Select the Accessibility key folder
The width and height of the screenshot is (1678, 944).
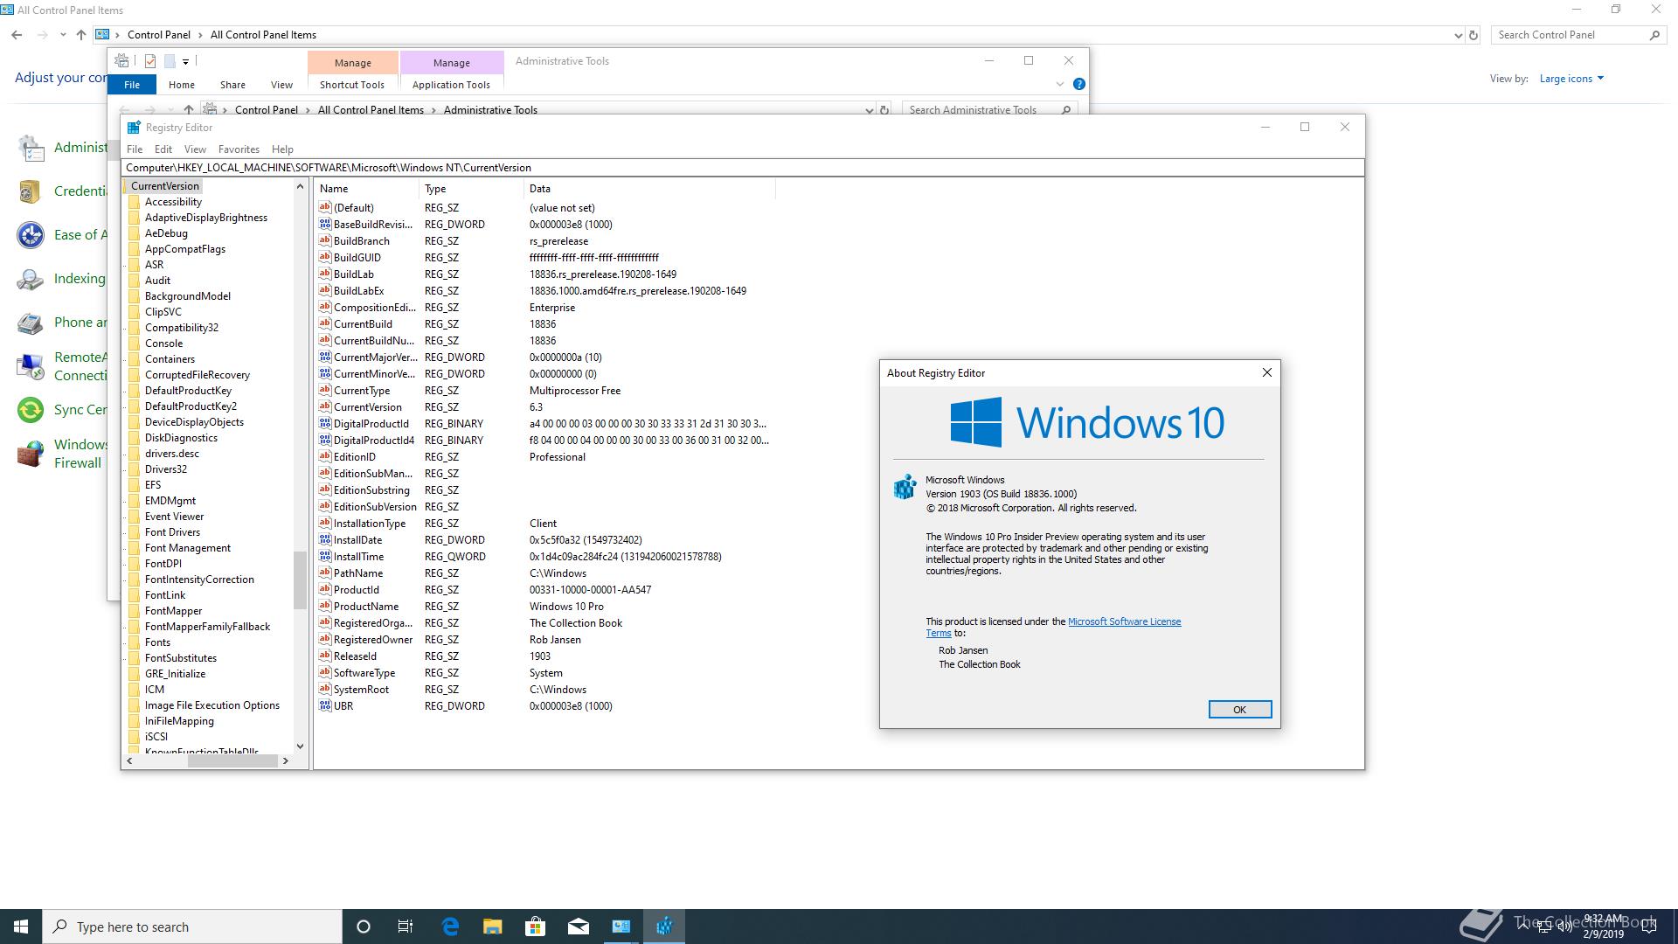173,202
